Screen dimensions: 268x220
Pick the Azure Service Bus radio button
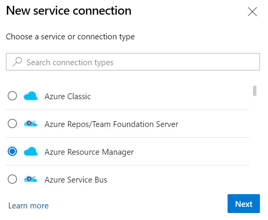point(12,179)
